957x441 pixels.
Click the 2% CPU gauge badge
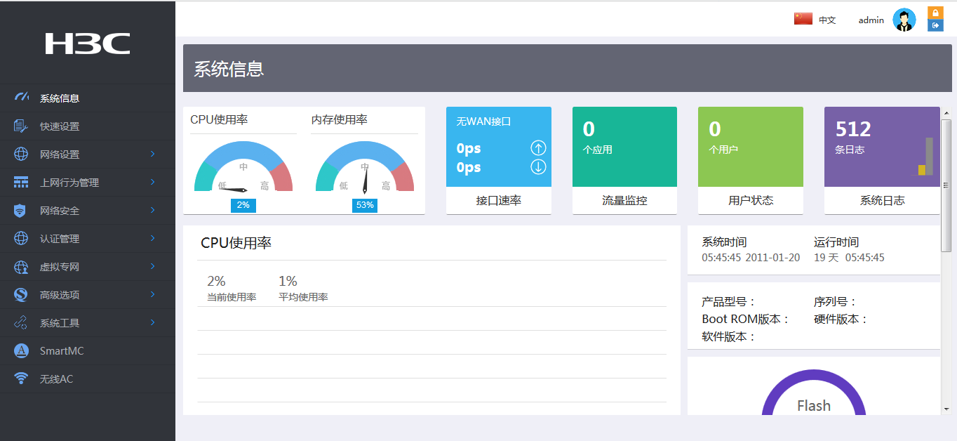243,205
